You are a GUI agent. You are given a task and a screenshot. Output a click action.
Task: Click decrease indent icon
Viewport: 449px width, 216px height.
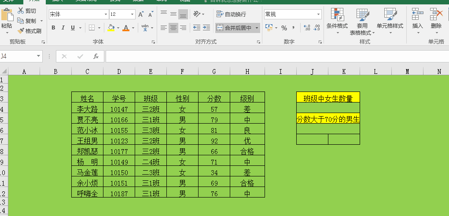[197, 28]
